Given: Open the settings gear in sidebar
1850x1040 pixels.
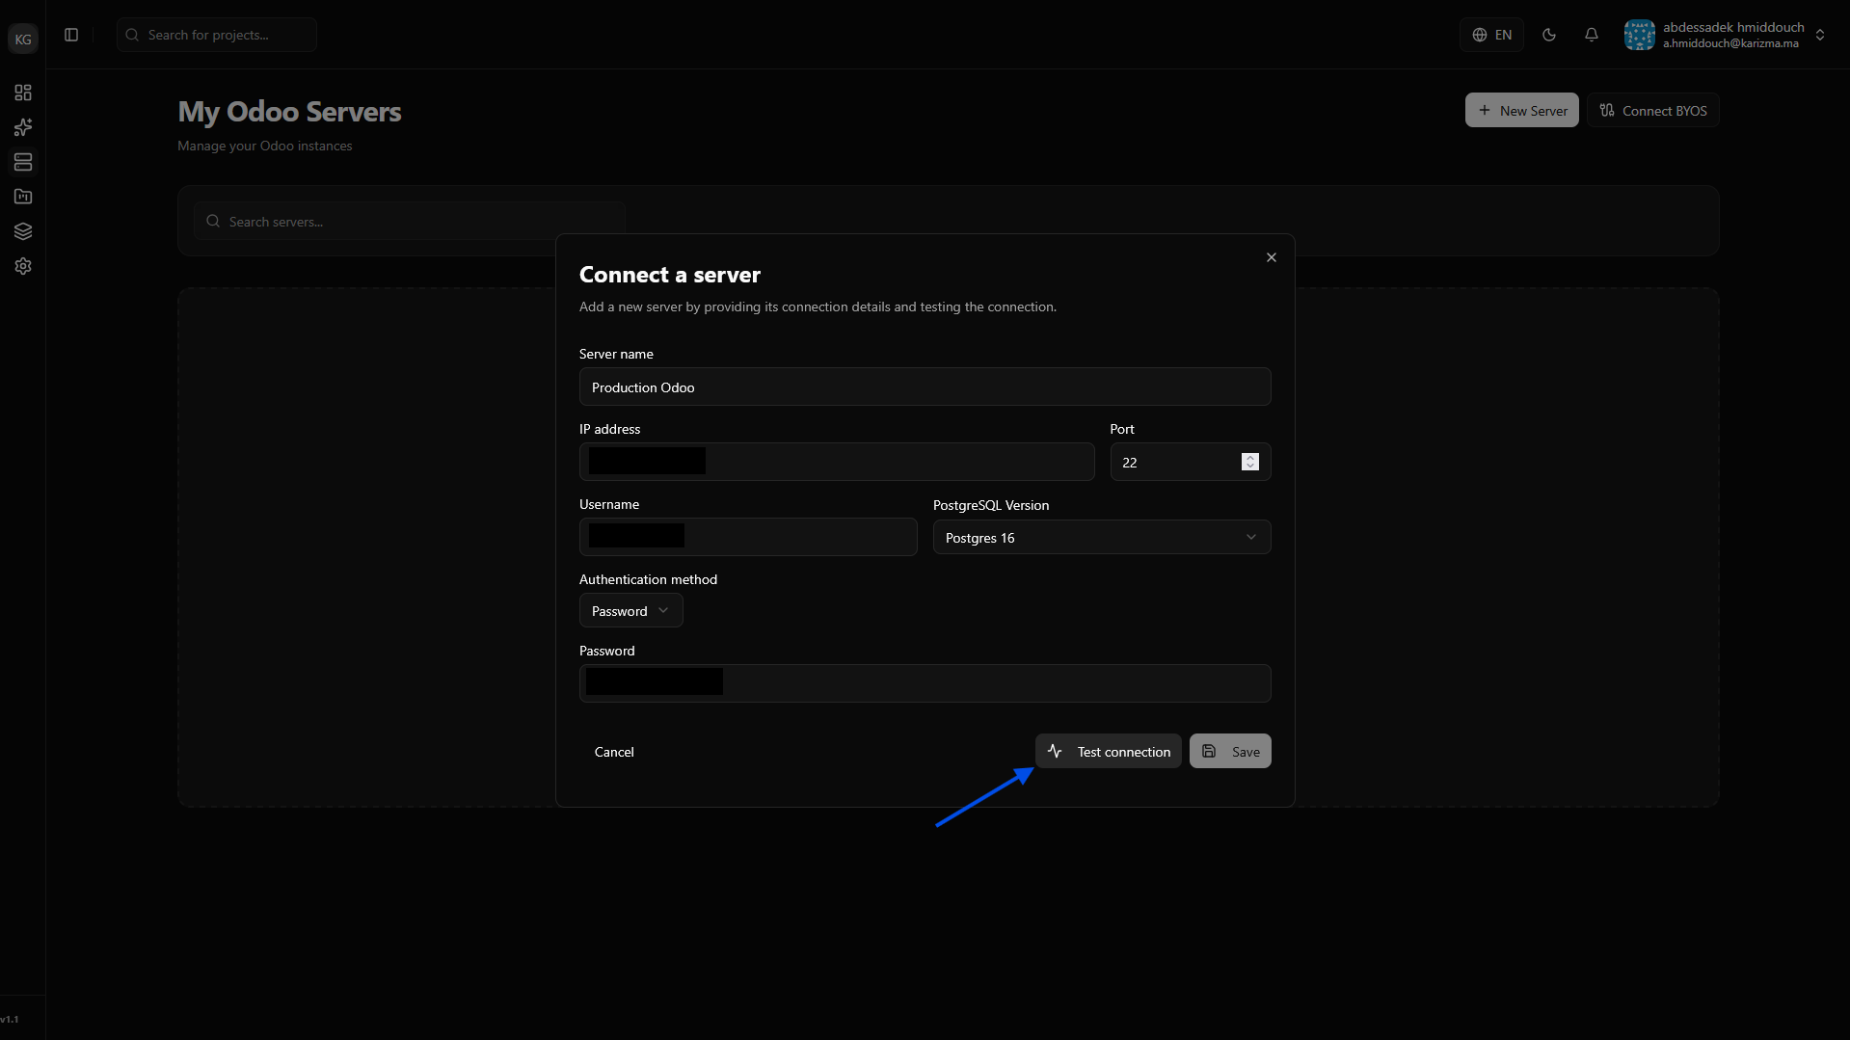Looking at the screenshot, I should coord(23,266).
